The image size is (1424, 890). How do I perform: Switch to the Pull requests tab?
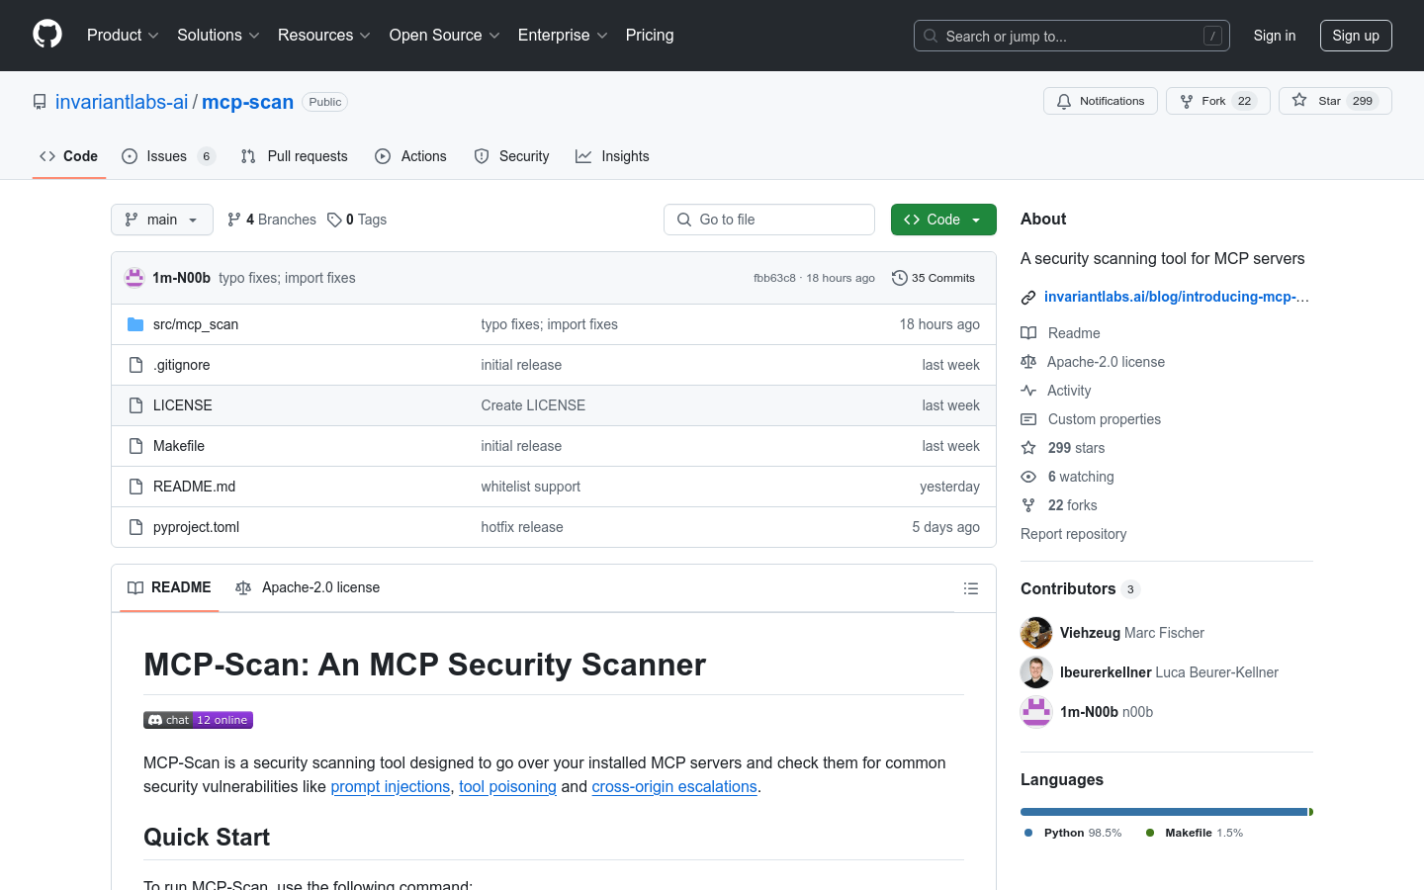click(x=295, y=156)
